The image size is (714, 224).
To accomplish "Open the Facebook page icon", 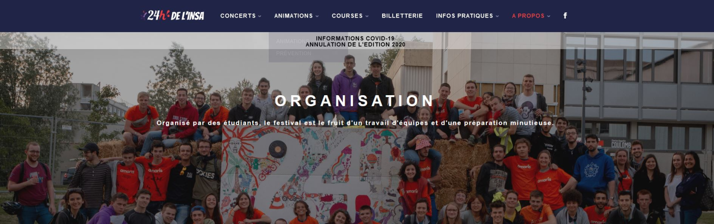I will click(x=565, y=16).
